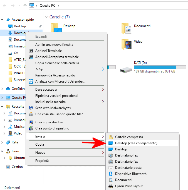Expand Rete network node

[2, 142]
